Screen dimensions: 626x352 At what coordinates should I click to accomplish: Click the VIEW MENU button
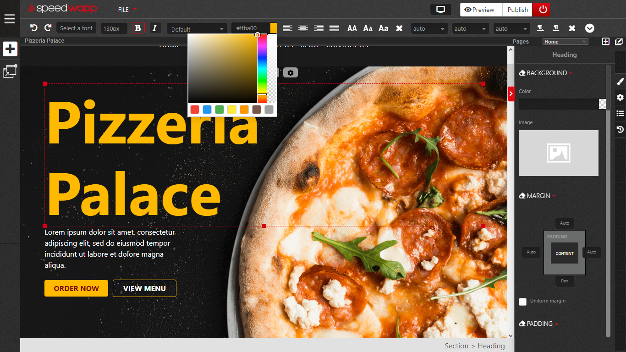[144, 288]
